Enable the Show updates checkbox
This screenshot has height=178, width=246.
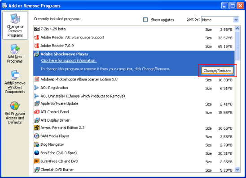coord(145,20)
